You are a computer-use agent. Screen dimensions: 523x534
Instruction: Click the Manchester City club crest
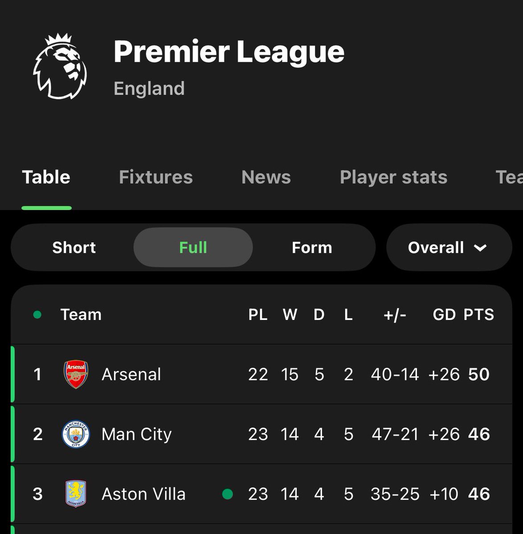76,434
